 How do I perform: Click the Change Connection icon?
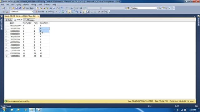pyautogui.click(x=7, y=12)
